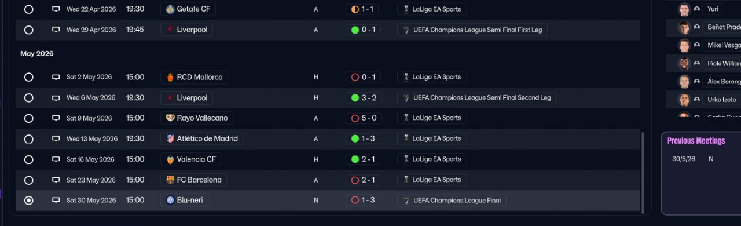The height and width of the screenshot is (226, 741).
Task: Select Liverpool 6 May fixture radio button
Action: (28, 98)
